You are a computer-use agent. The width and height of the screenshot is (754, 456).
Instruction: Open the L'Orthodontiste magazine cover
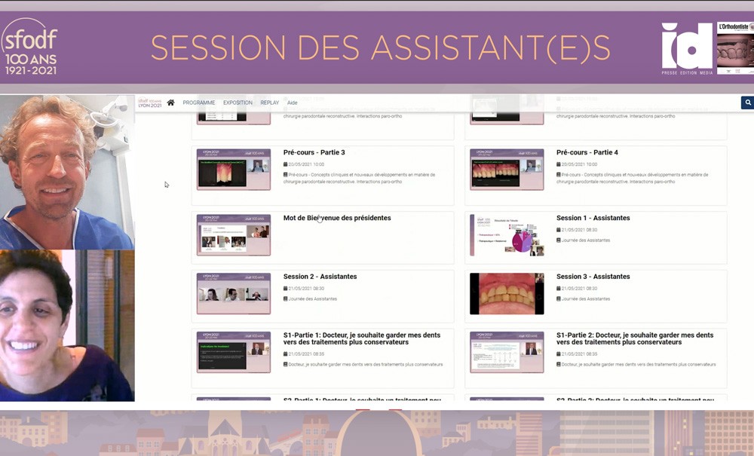click(x=735, y=47)
